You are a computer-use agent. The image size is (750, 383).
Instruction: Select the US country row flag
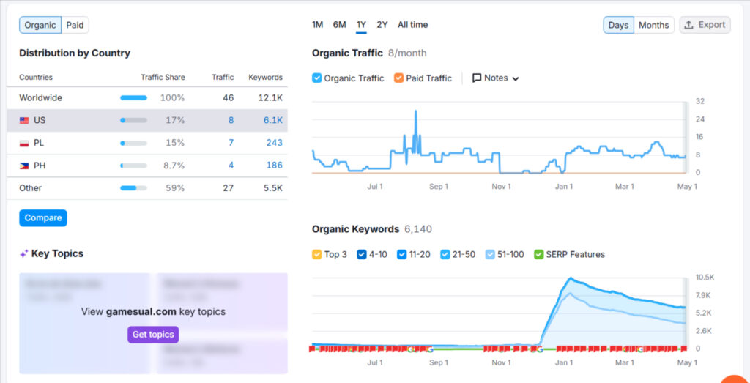[24, 121]
